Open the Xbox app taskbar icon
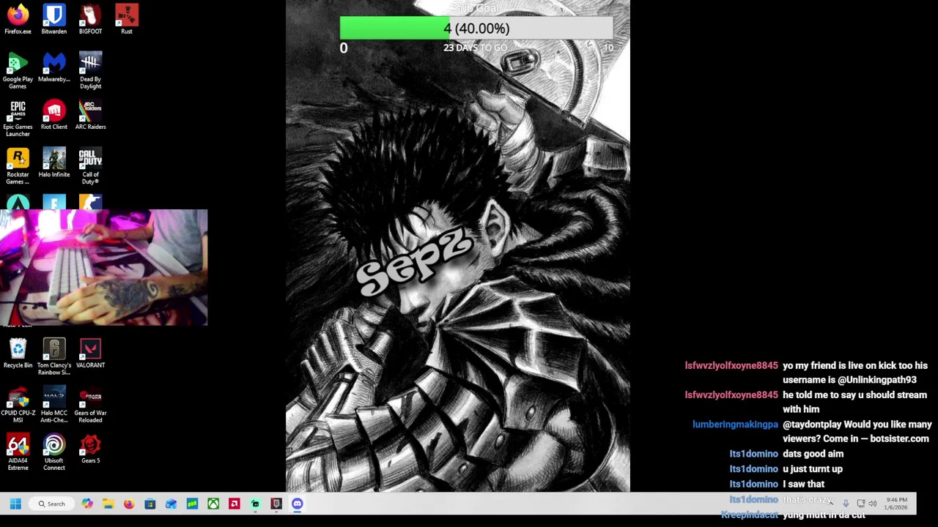Viewport: 938px width, 527px height. coord(213,504)
